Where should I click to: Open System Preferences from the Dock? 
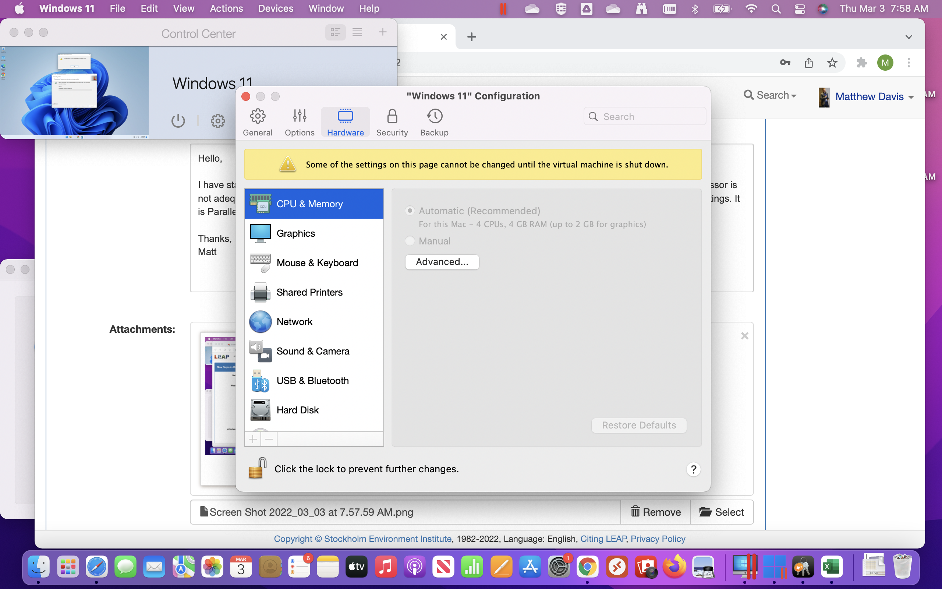pos(559,567)
